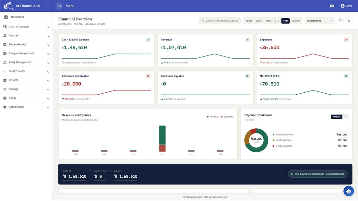Expand the Voucher menu chevron
Viewport: 358px width, 201px height.
48,36
